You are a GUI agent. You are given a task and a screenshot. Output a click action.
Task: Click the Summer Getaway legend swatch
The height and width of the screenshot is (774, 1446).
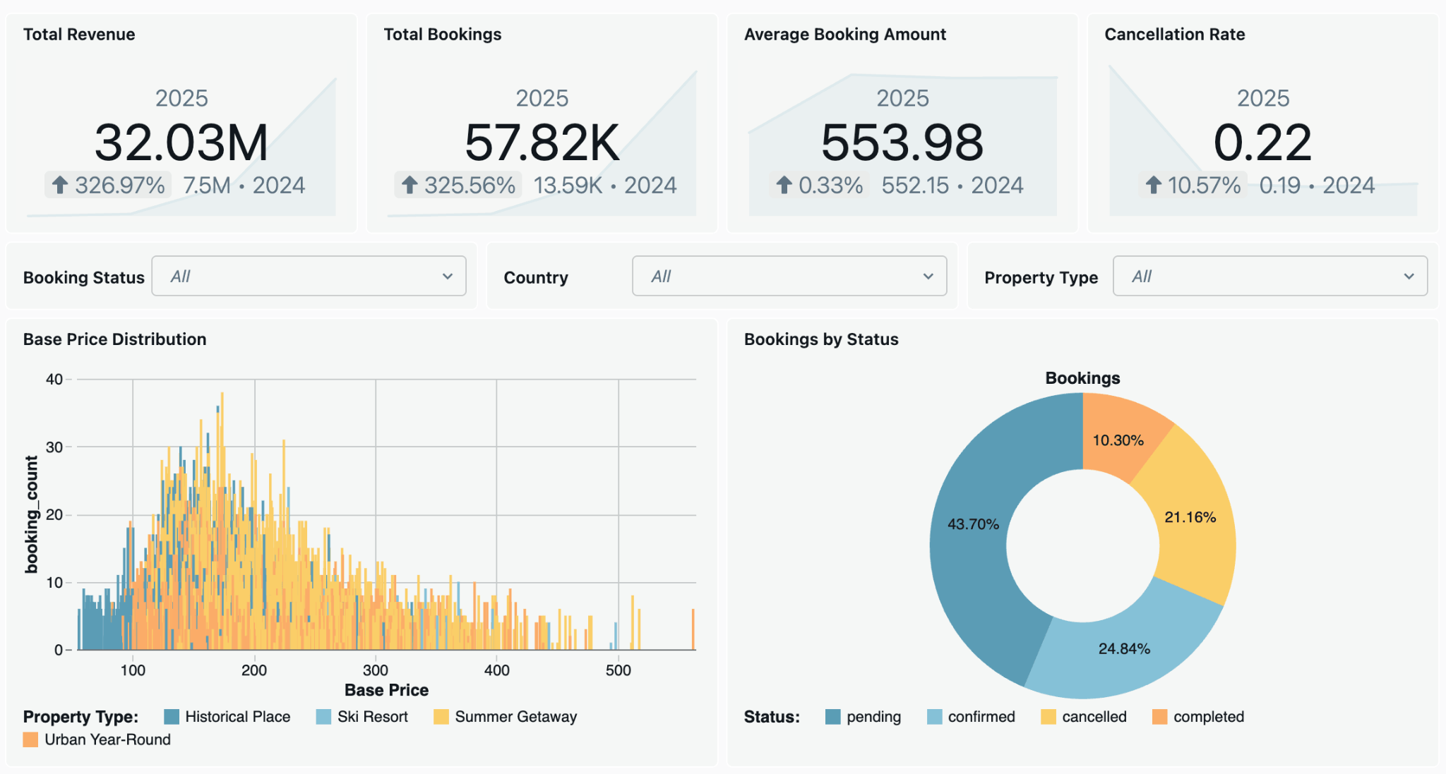point(441,717)
